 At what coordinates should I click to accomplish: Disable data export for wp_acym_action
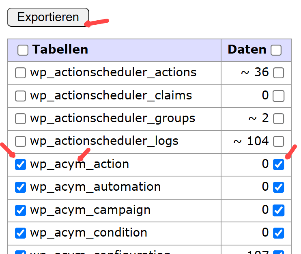point(278,164)
